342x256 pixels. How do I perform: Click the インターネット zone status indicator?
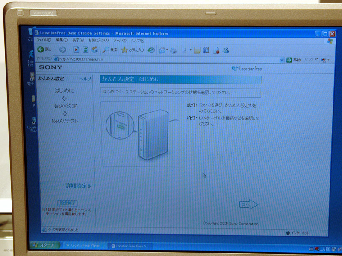point(298,233)
